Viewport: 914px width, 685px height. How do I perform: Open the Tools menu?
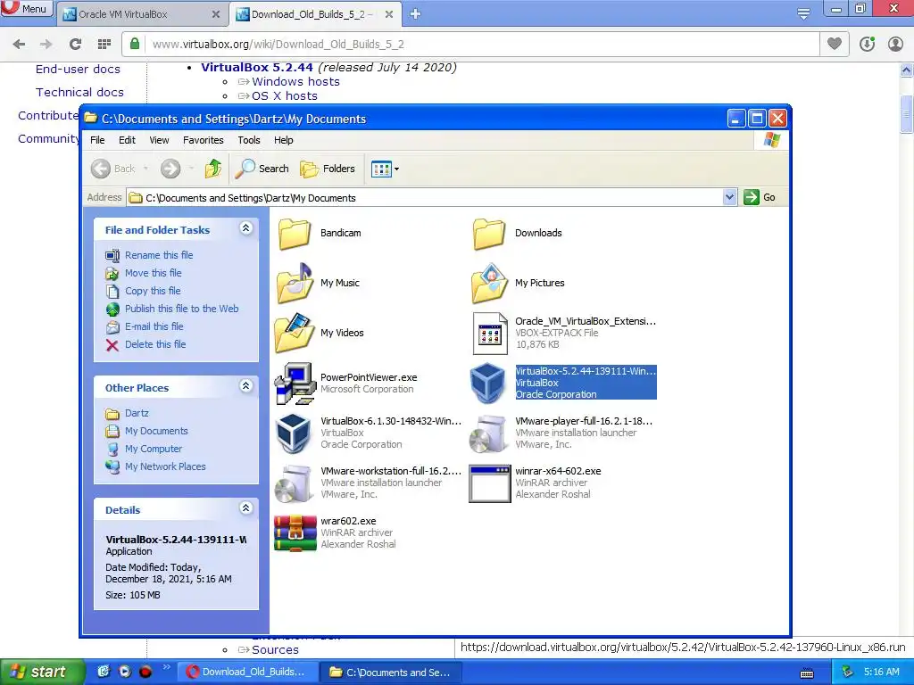[x=249, y=140]
